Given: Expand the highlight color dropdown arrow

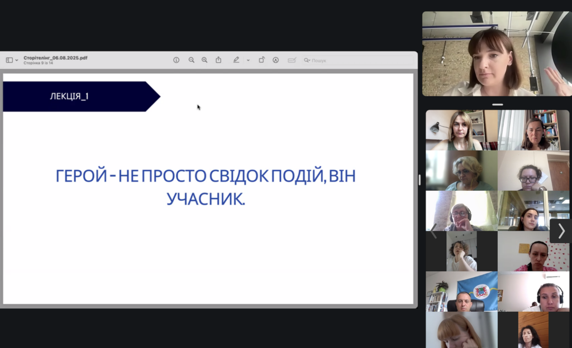Looking at the screenshot, I should [248, 60].
